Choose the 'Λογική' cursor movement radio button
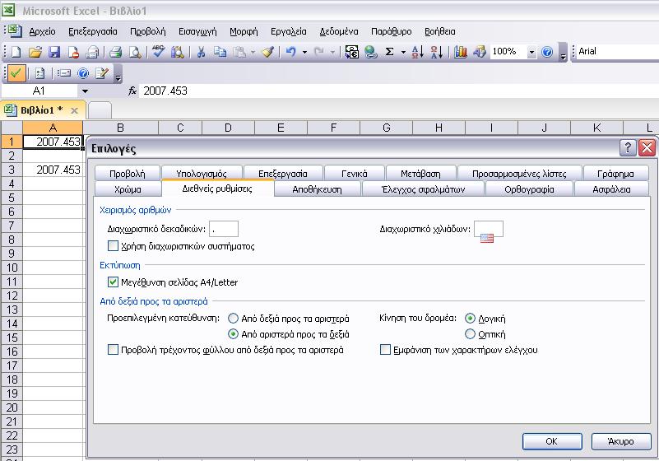659x461 pixels. (470, 319)
